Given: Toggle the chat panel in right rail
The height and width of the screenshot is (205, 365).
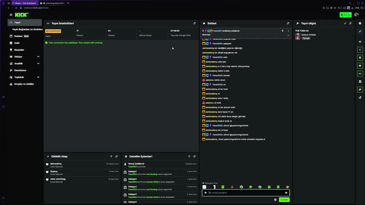Looking at the screenshot, I should click(360, 66).
